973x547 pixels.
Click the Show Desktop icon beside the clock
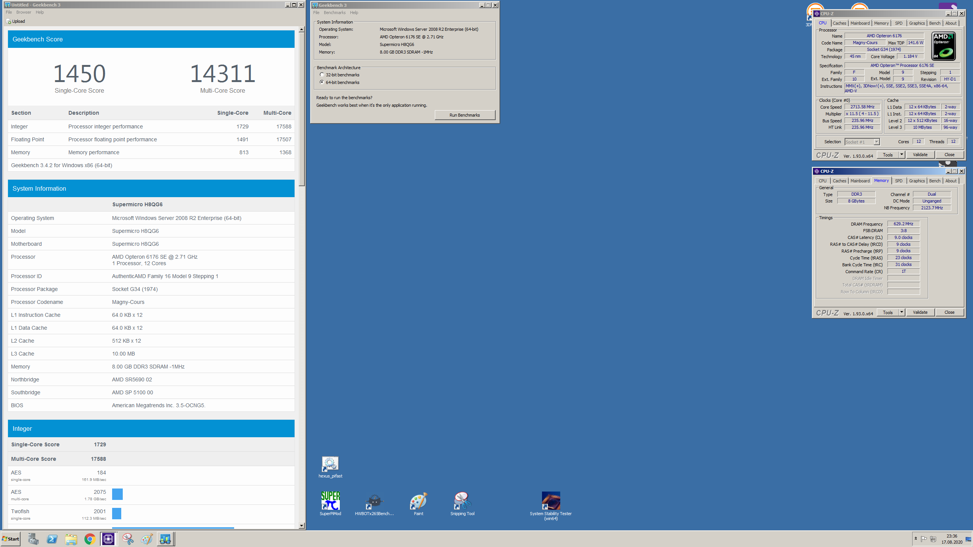[x=968, y=539]
